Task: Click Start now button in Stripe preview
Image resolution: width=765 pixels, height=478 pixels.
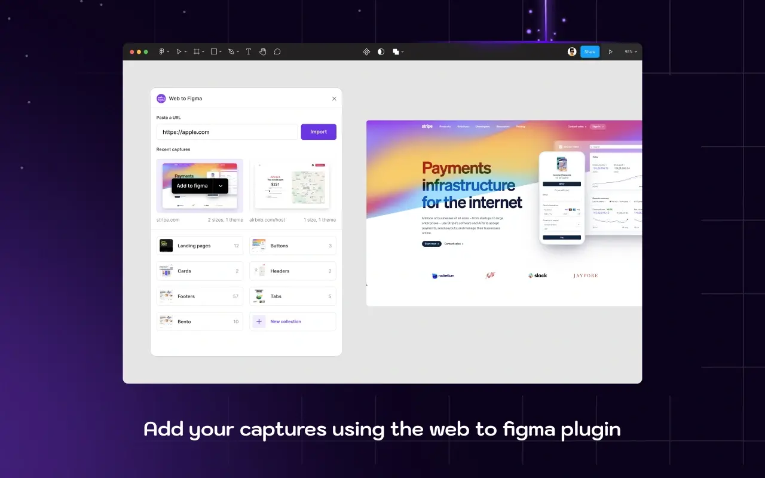Action: tap(432, 244)
